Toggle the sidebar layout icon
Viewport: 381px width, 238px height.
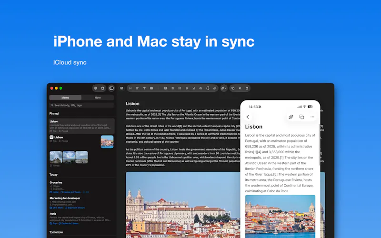[111, 88]
